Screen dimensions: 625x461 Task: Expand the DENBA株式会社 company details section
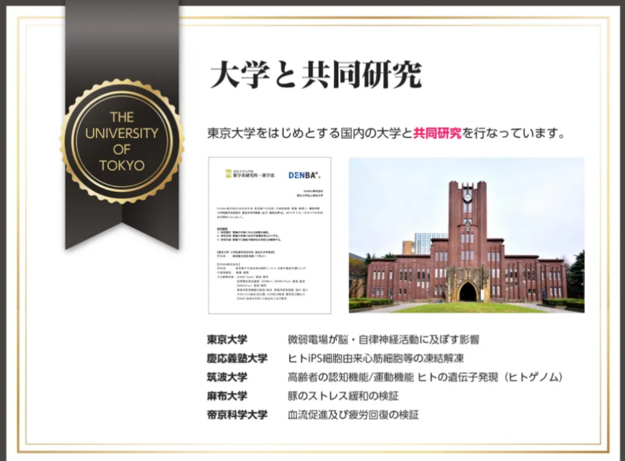pyautogui.click(x=230, y=264)
